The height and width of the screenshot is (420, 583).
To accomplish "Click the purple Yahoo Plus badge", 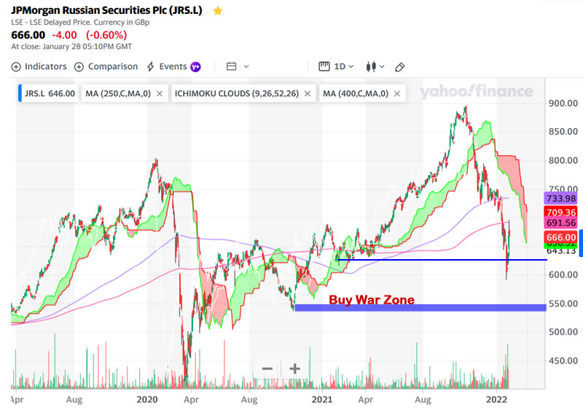I will pyautogui.click(x=195, y=67).
